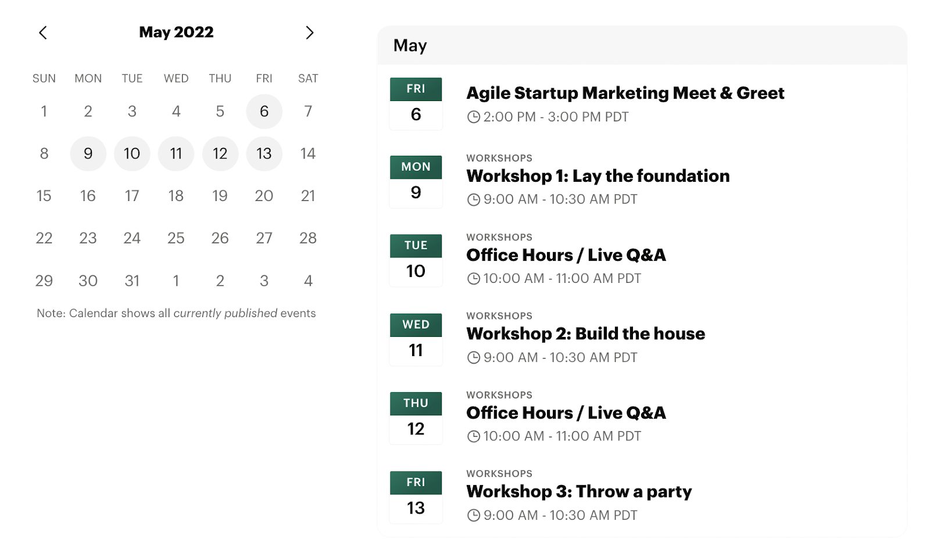Click the TUE 10 date badge
Viewport: 930px width, 553px height.
416,260
